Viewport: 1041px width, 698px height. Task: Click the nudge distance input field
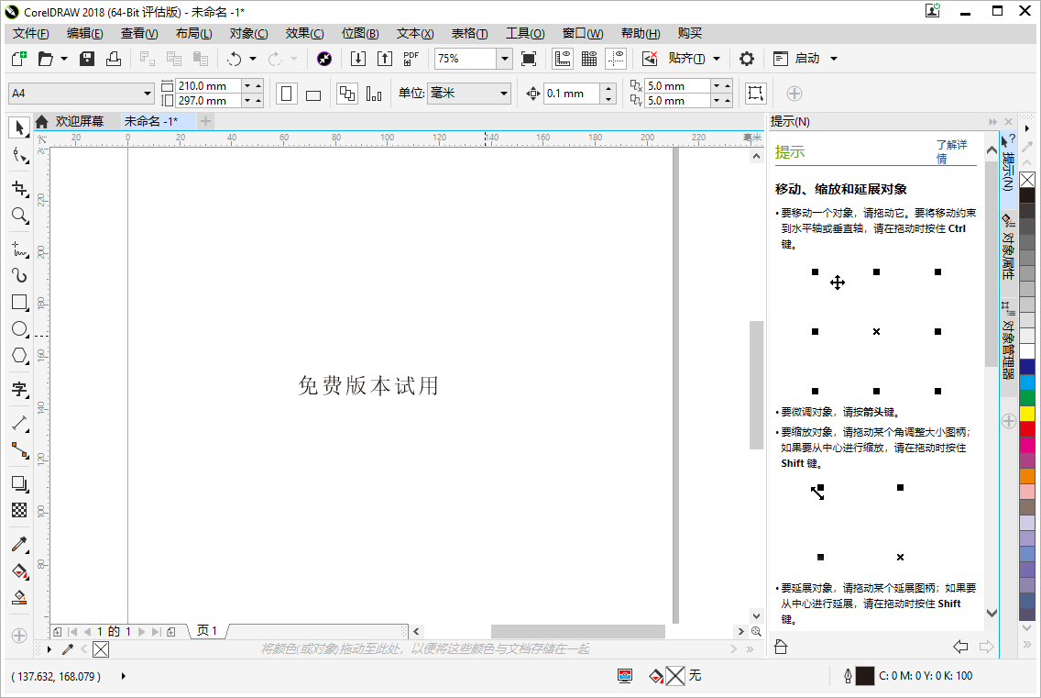pos(573,94)
